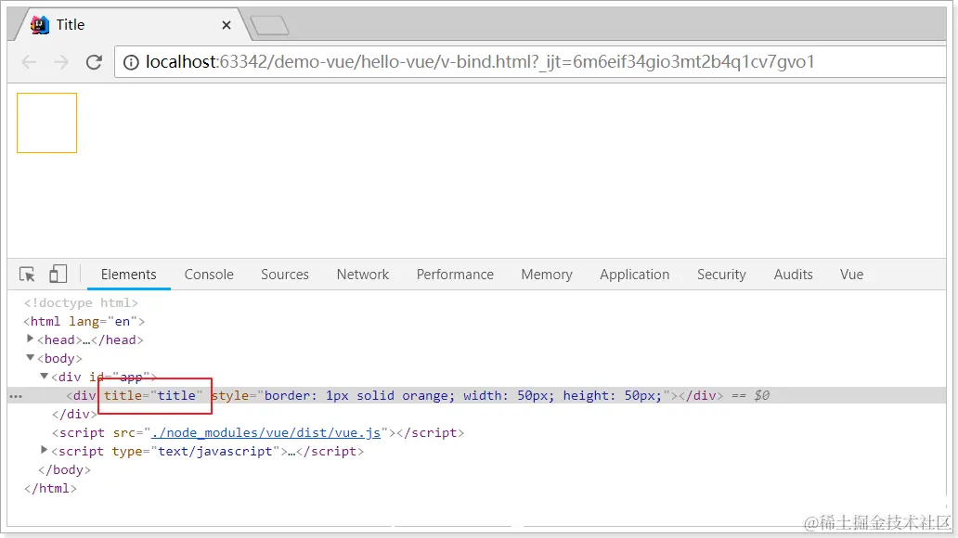958x538 pixels.
Task: Select the closing </body> line
Action: (64, 469)
